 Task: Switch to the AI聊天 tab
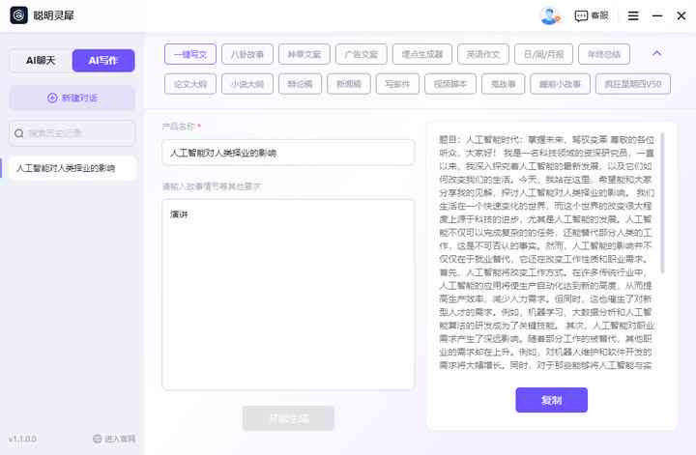(41, 60)
